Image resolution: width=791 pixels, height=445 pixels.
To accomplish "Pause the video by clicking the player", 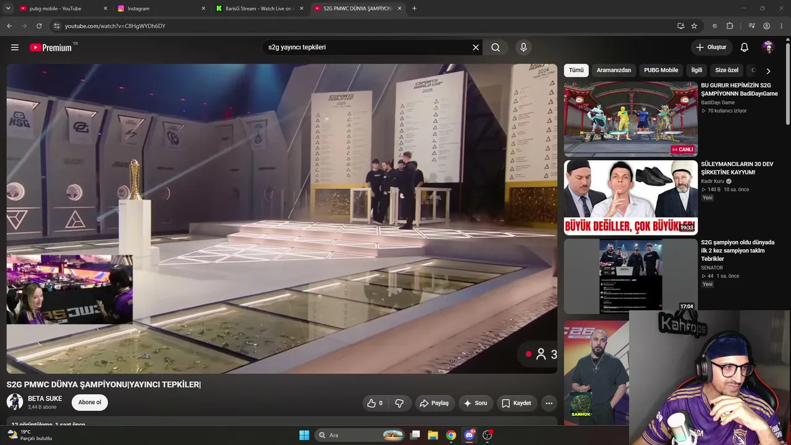I will 282,218.
